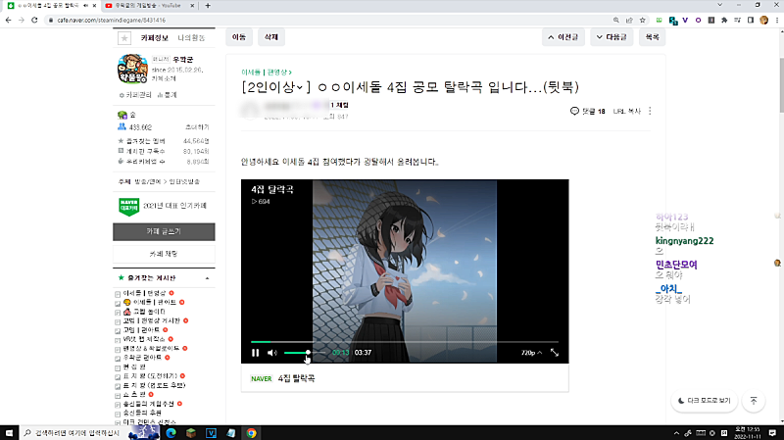Switch to the YouTube browser tab
This screenshot has width=784, height=440.
pos(149,6)
